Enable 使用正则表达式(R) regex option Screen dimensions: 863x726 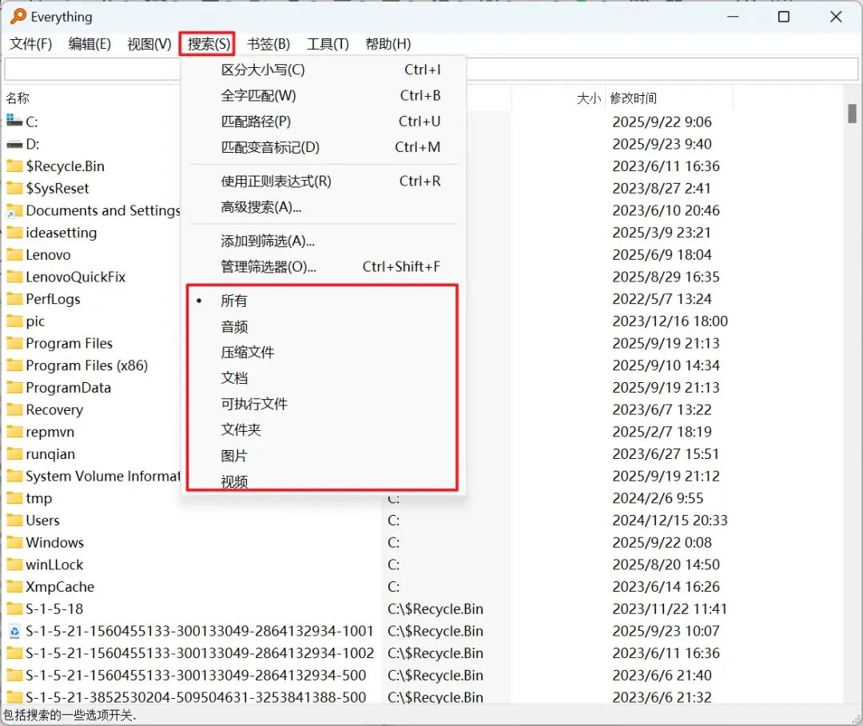pyautogui.click(x=323, y=181)
